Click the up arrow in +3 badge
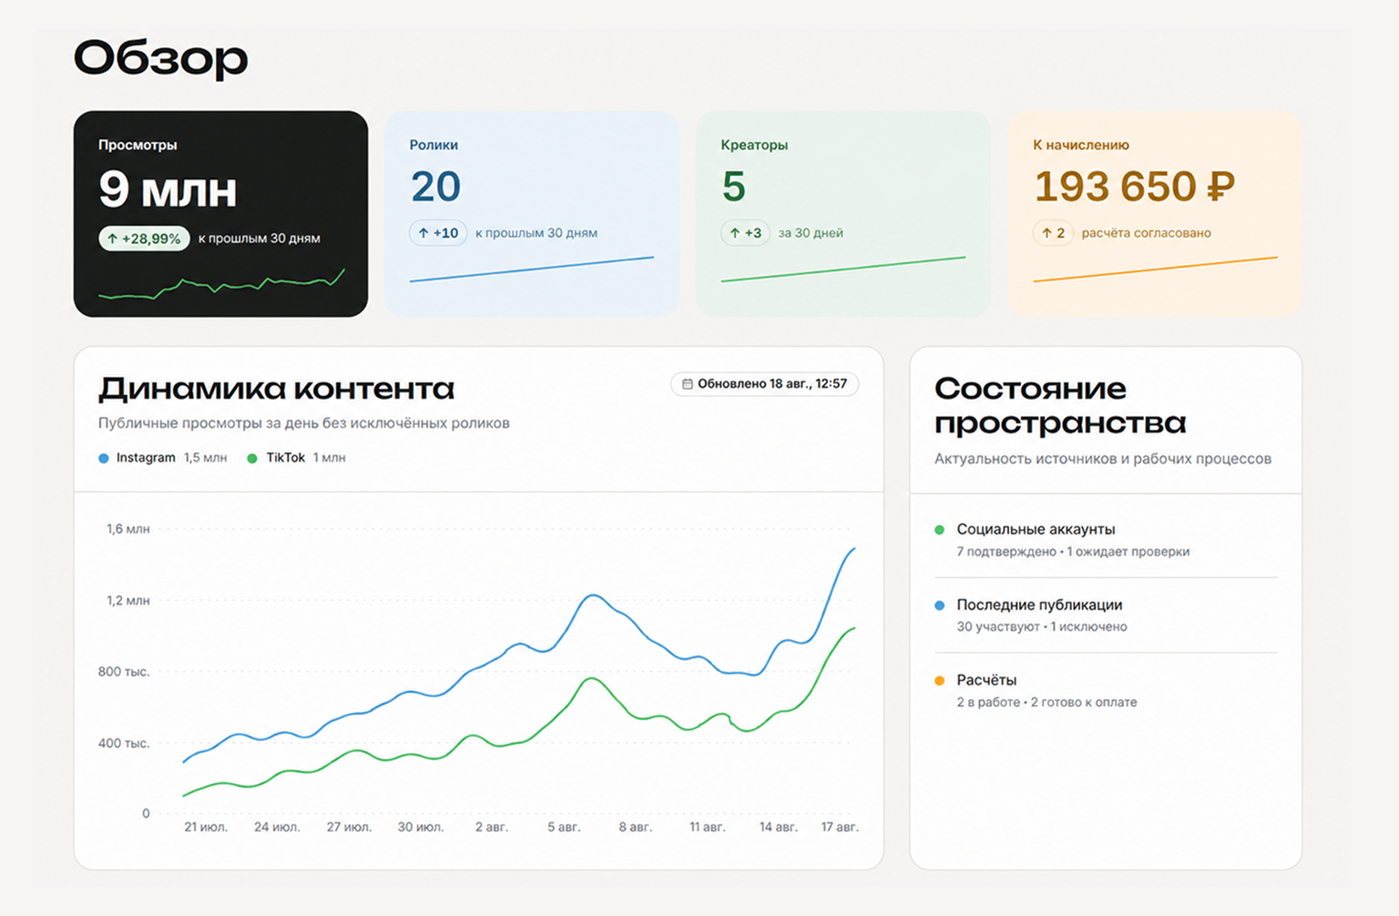The height and width of the screenshot is (916, 1399). tap(735, 233)
